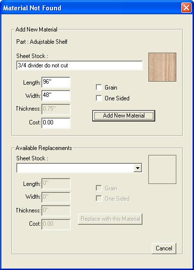Click the Add New Material button

124,116
